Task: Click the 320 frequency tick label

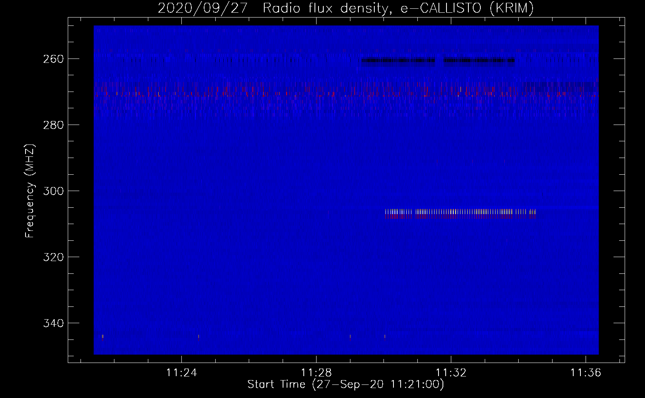Action: pos(53,257)
